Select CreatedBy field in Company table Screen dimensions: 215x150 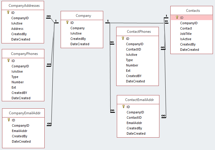pyautogui.click(x=78, y=39)
